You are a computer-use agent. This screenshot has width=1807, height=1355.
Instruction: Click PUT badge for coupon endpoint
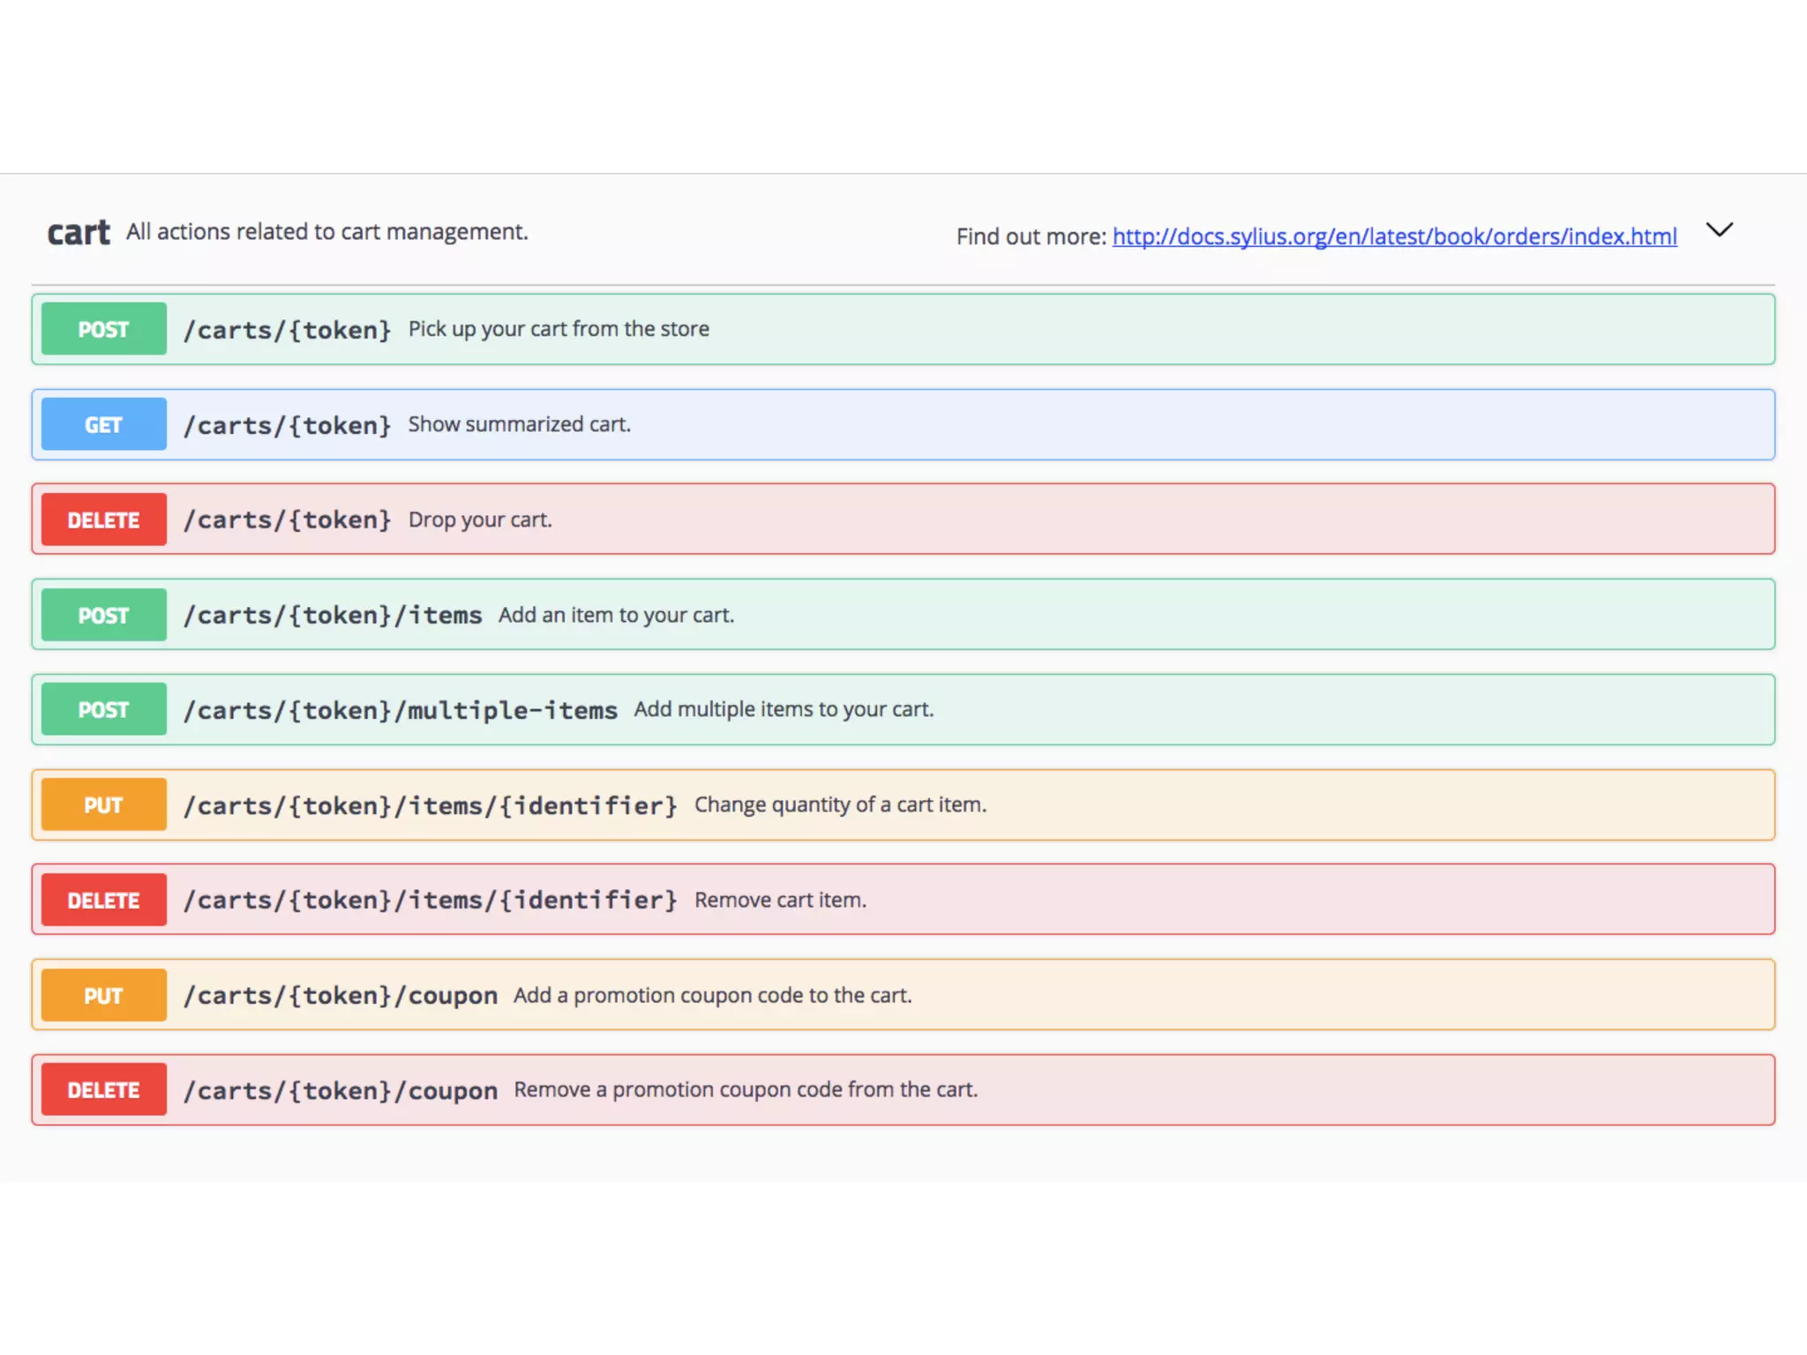[x=103, y=996]
